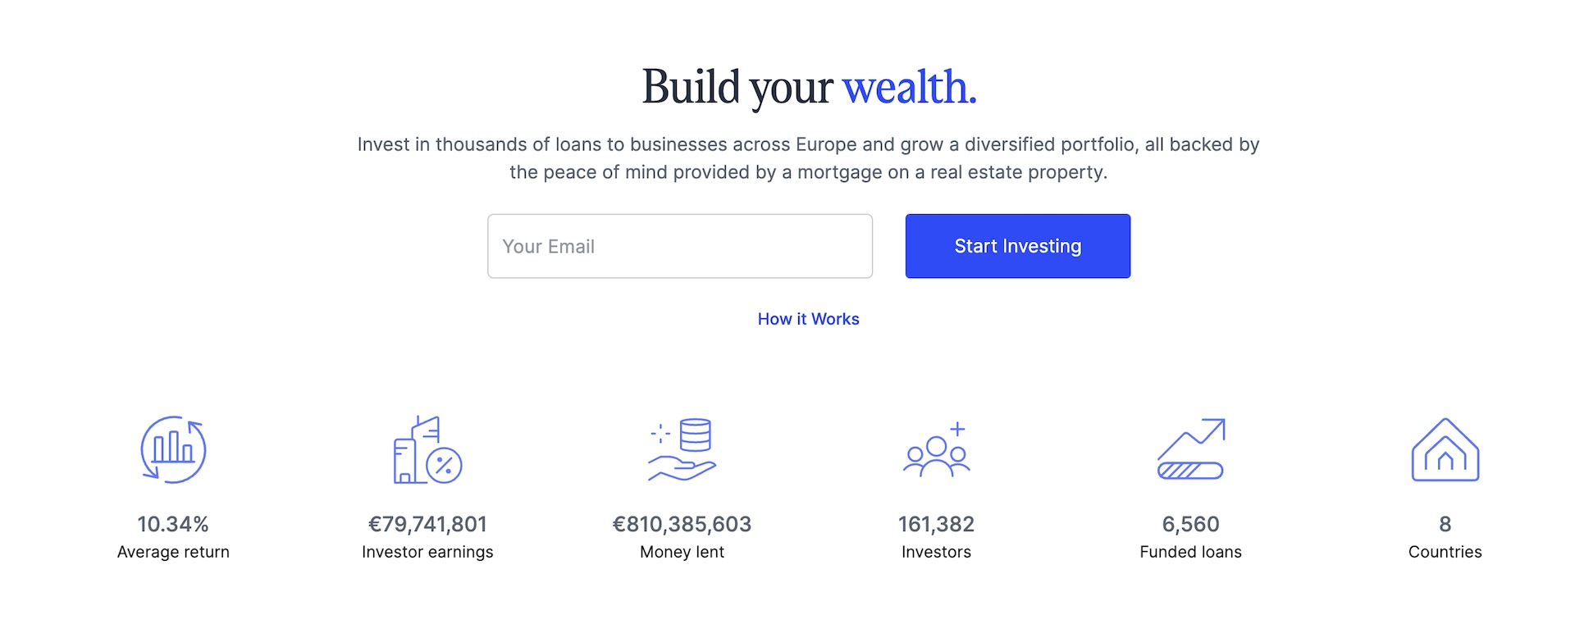The image size is (1575, 624).
Task: Click the Average return chart icon
Action: [x=173, y=449]
